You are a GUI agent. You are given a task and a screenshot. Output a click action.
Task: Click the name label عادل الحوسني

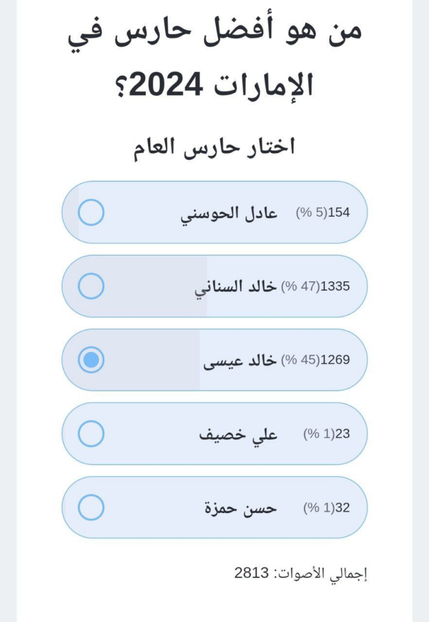tap(229, 214)
